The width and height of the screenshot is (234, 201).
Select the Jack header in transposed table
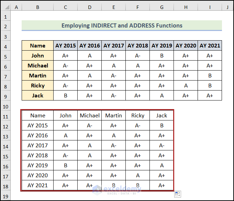[x=161, y=116]
